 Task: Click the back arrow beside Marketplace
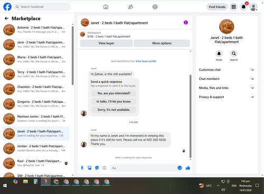tap(7, 18)
